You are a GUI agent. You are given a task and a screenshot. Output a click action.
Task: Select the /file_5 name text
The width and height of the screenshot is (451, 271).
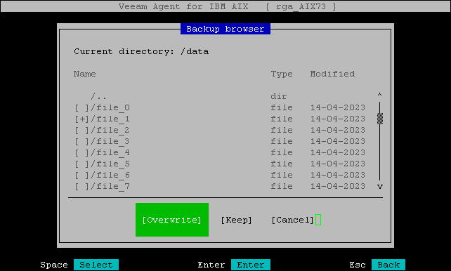click(110, 164)
